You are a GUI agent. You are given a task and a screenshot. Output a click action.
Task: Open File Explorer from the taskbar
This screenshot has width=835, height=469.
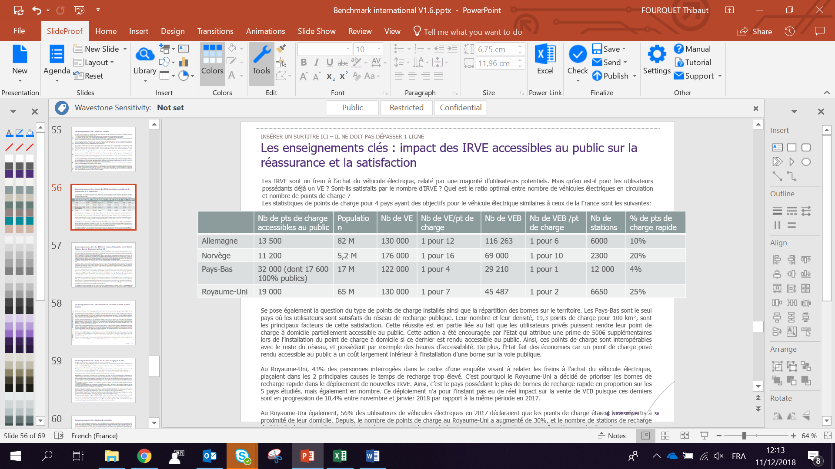(x=112, y=456)
